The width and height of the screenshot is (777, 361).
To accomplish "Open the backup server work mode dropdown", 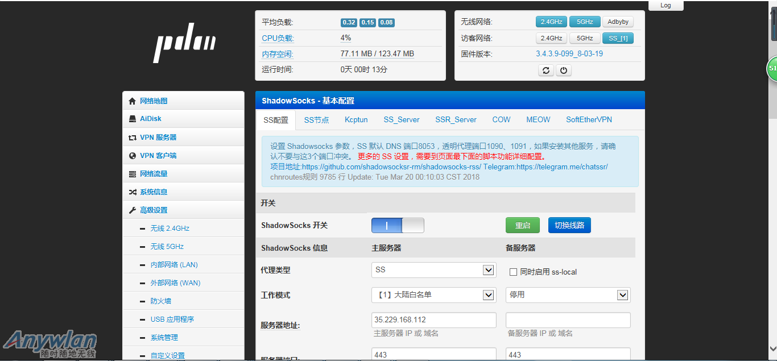I will click(x=568, y=295).
